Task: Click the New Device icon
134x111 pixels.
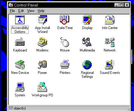Action: (20, 65)
